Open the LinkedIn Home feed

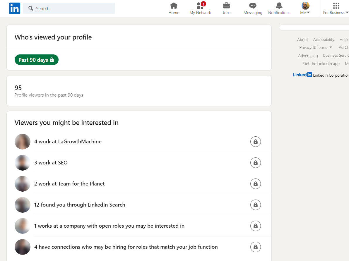pos(174,8)
